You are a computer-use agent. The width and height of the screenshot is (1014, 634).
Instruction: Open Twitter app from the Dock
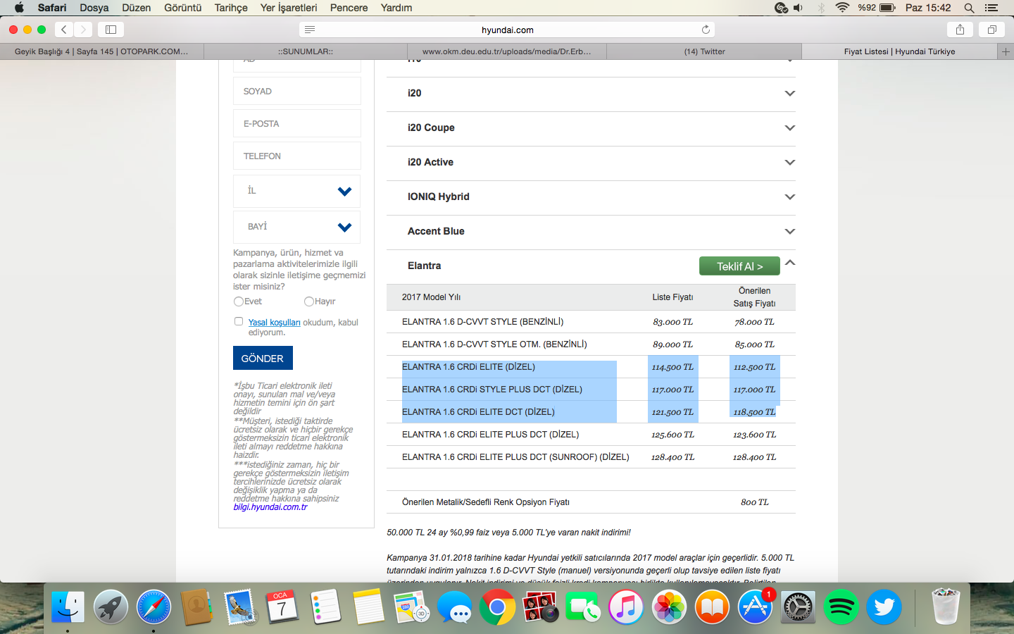(x=884, y=607)
